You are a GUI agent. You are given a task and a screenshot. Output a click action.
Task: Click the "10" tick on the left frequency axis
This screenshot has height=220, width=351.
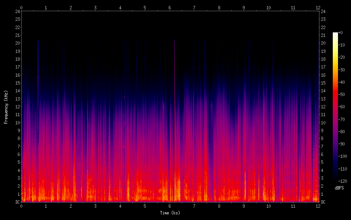(17, 123)
